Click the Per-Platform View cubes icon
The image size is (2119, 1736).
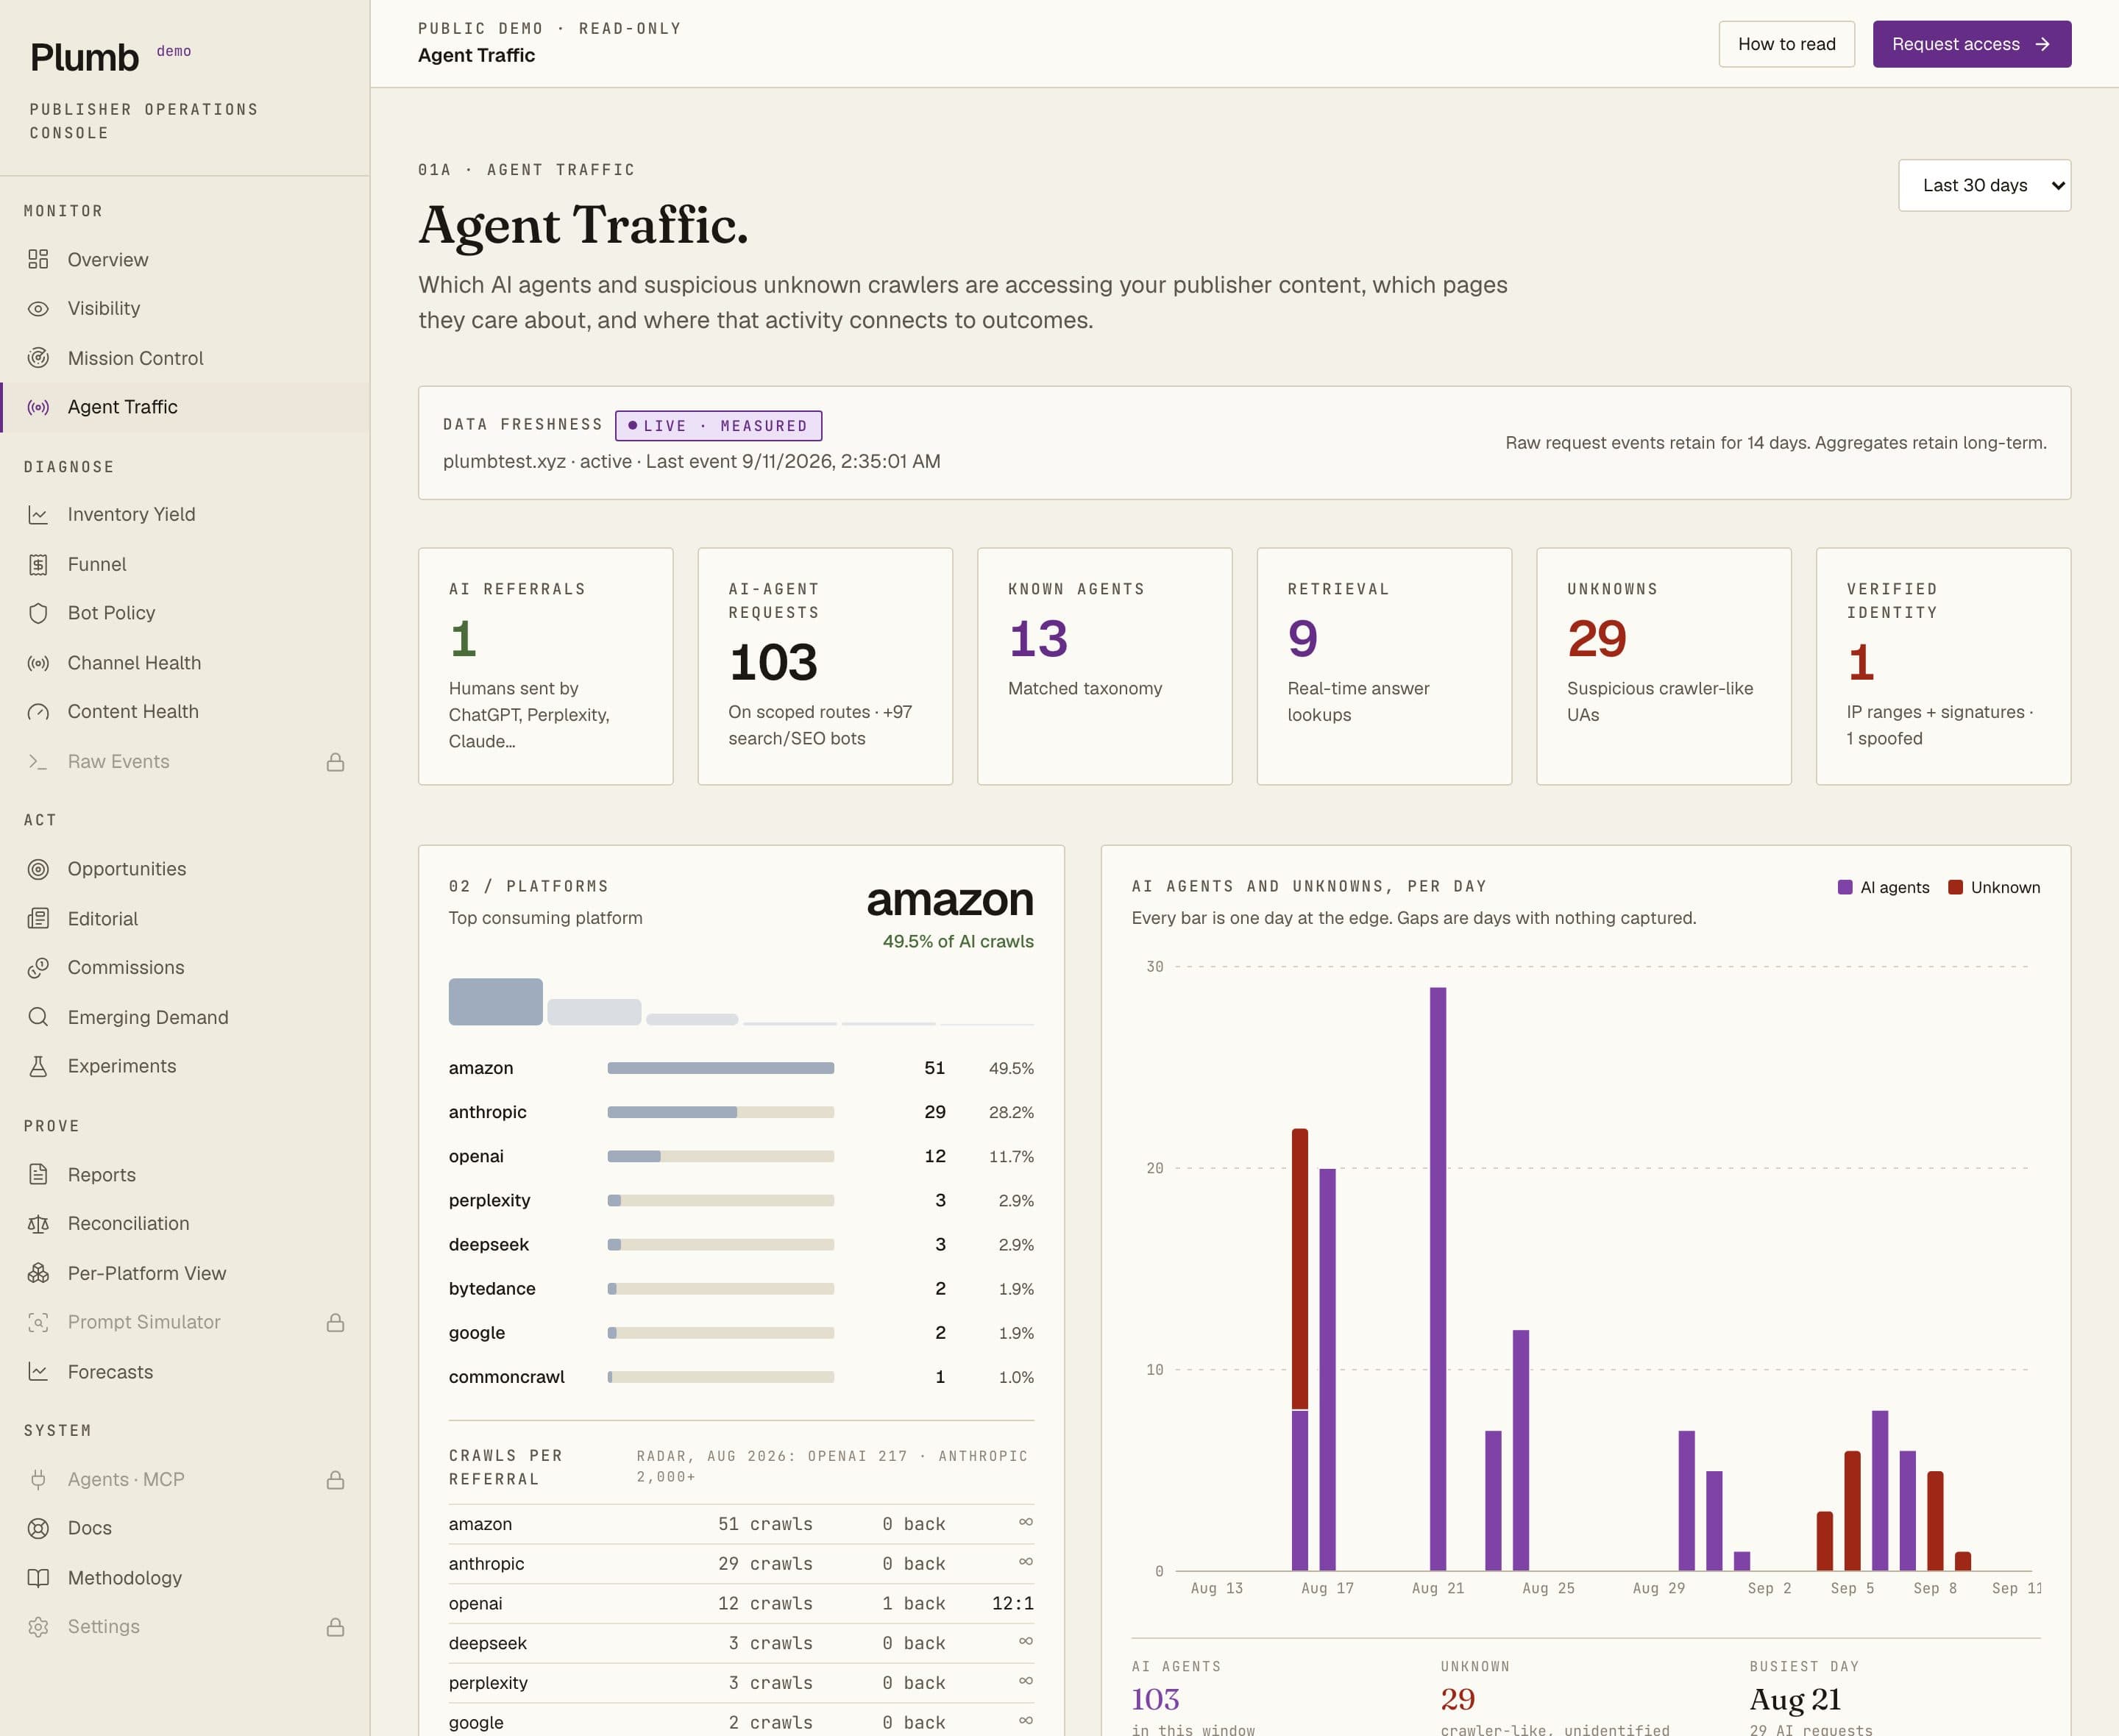click(x=38, y=1273)
